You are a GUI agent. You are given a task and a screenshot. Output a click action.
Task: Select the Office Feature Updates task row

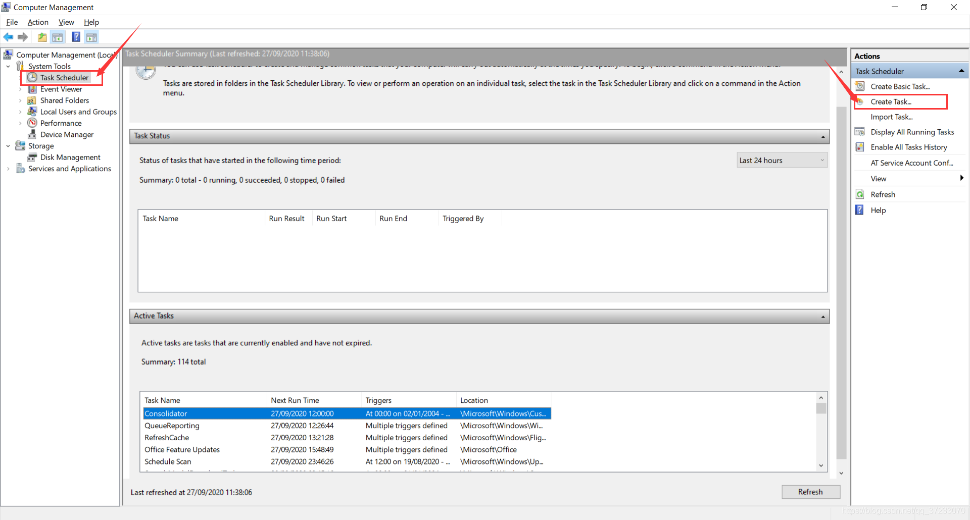click(x=347, y=449)
